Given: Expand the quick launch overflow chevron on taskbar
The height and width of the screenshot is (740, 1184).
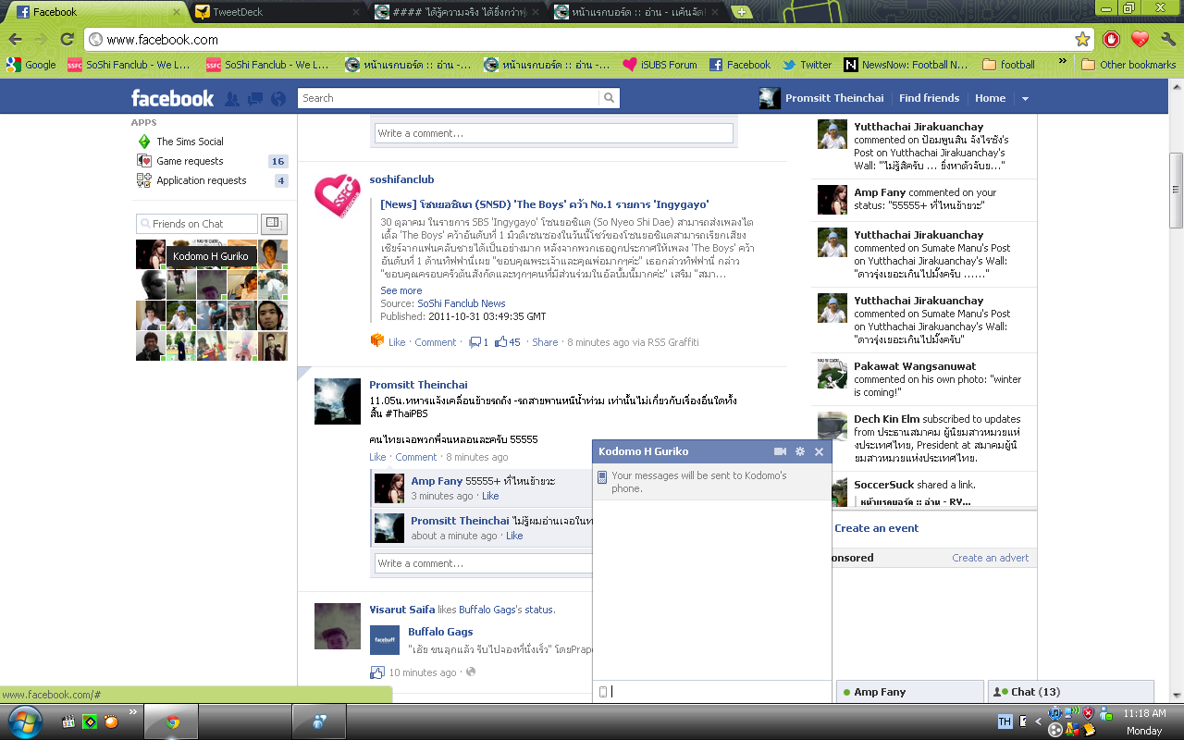Looking at the screenshot, I should click(x=132, y=712).
